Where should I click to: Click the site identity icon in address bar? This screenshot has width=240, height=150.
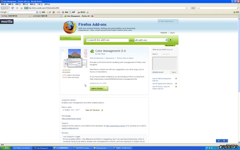click(x=26, y=8)
